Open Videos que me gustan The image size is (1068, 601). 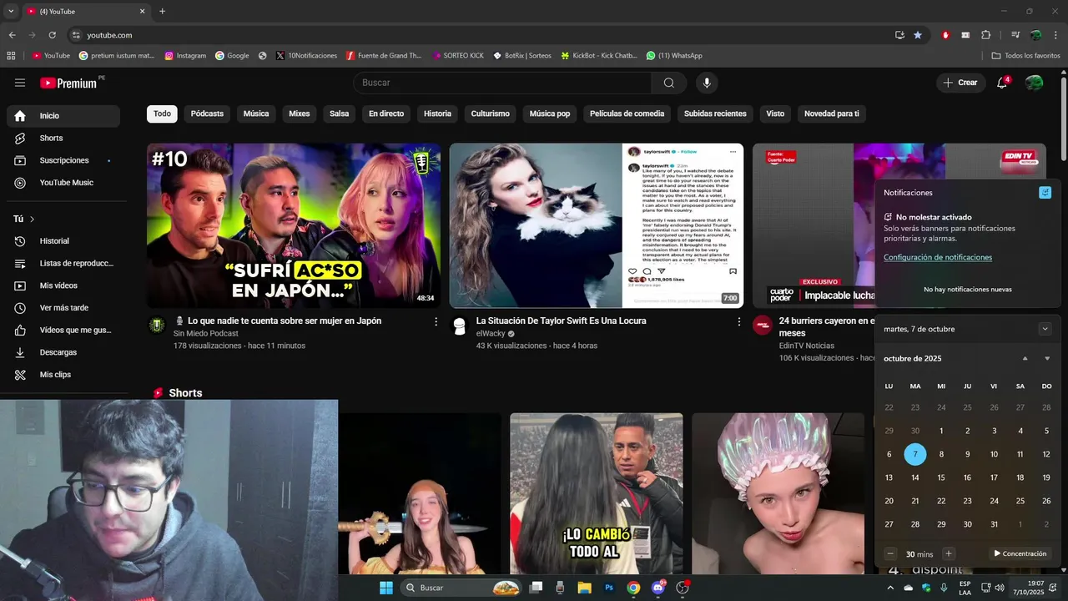tap(63, 330)
